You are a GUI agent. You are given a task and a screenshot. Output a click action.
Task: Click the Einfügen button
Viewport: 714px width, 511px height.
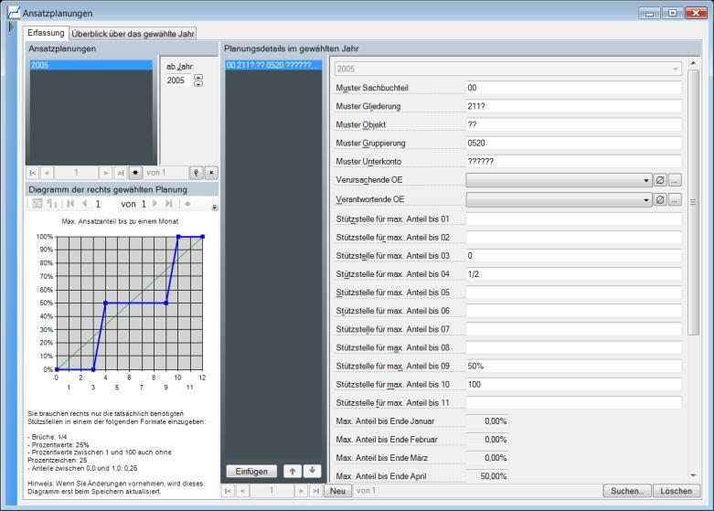coord(251,471)
